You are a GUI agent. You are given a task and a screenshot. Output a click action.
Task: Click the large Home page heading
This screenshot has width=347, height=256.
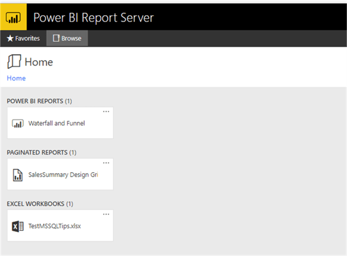(x=39, y=62)
